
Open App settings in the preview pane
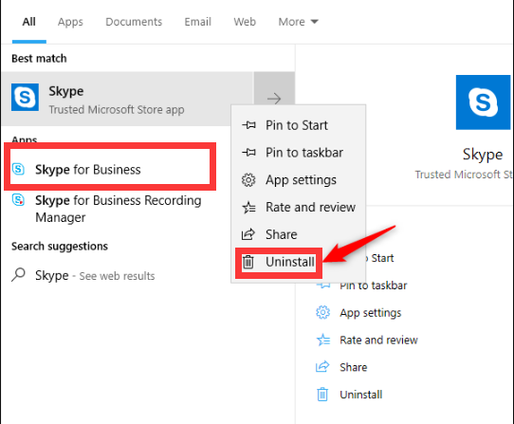[x=371, y=313]
